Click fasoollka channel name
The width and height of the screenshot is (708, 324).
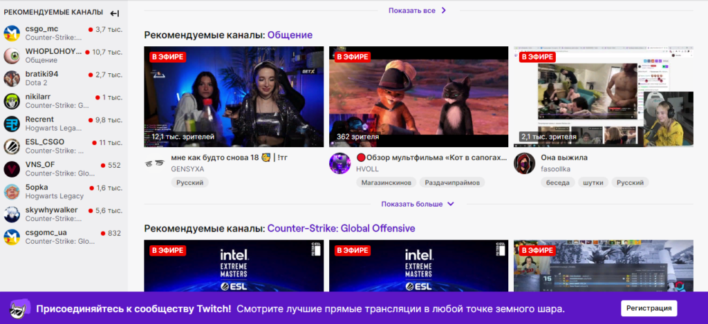point(557,169)
